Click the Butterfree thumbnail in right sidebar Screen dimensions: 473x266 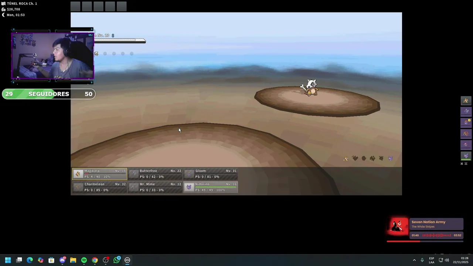466,111
